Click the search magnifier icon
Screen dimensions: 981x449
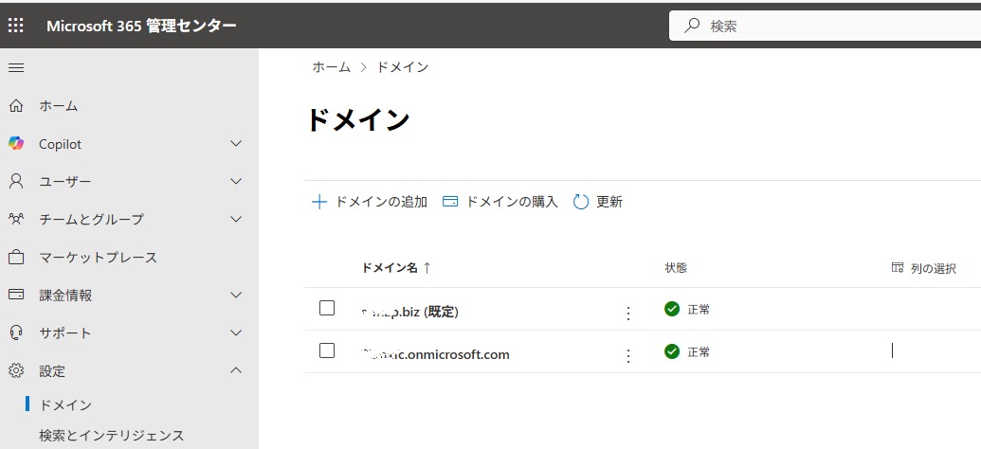click(692, 26)
